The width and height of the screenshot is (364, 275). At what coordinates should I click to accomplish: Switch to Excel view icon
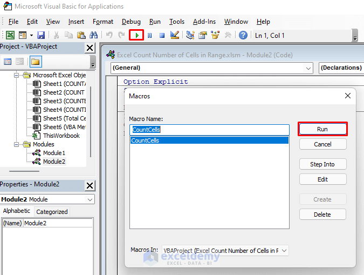click(10, 35)
